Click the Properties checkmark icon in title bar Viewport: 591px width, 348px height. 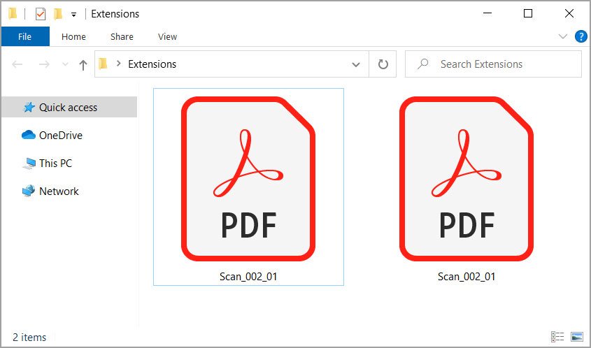pos(41,14)
